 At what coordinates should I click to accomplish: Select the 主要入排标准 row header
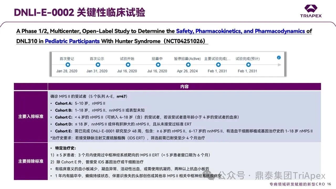[x=31, y=116]
